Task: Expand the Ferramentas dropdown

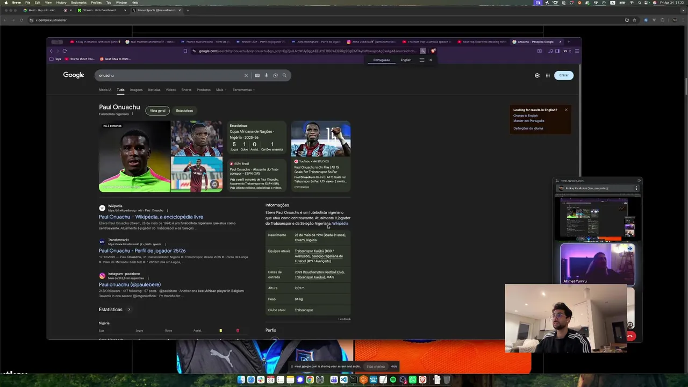Action: pyautogui.click(x=243, y=90)
